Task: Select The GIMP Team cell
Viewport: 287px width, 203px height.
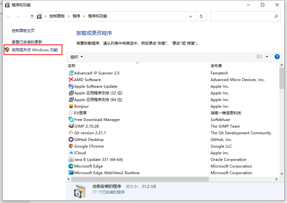Action: pyautogui.click(x=225, y=126)
